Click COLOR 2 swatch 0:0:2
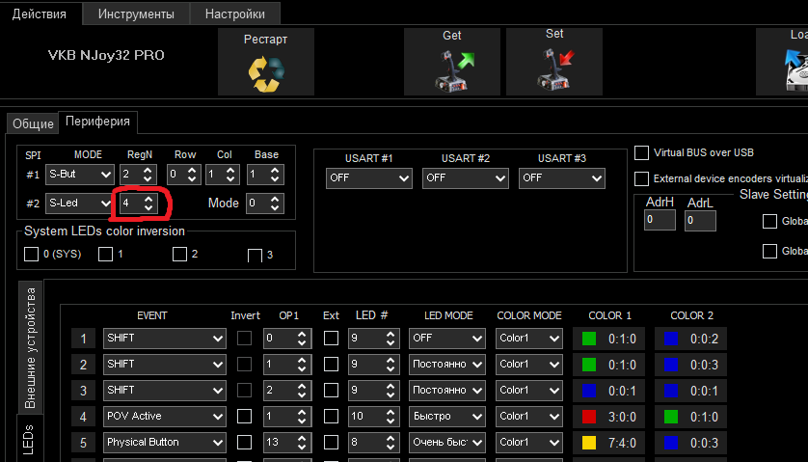This screenshot has width=808, height=462. pos(671,339)
